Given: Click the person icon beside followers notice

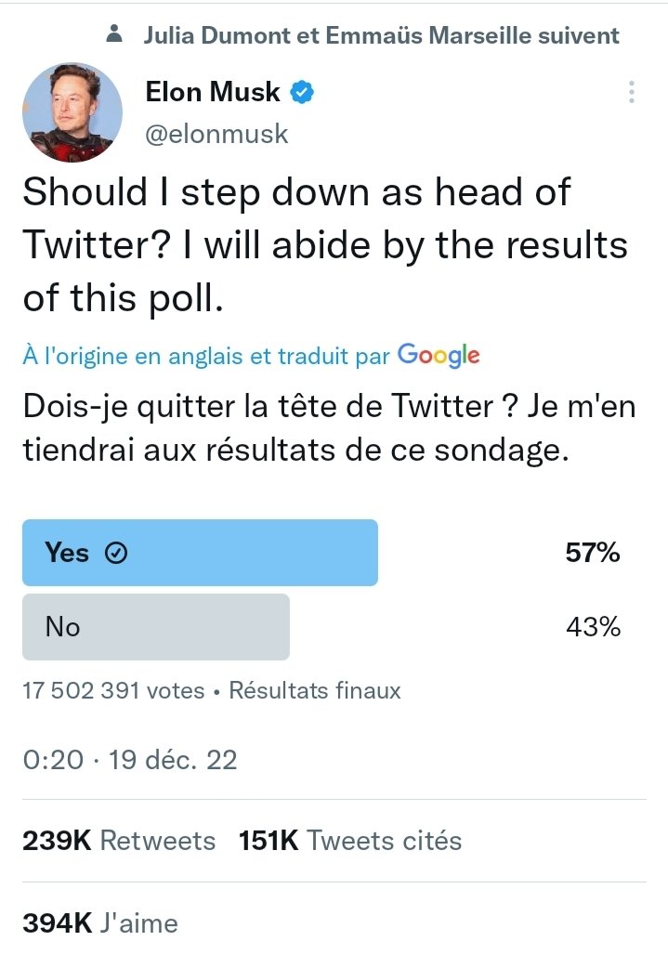Looking at the screenshot, I should coord(113,34).
